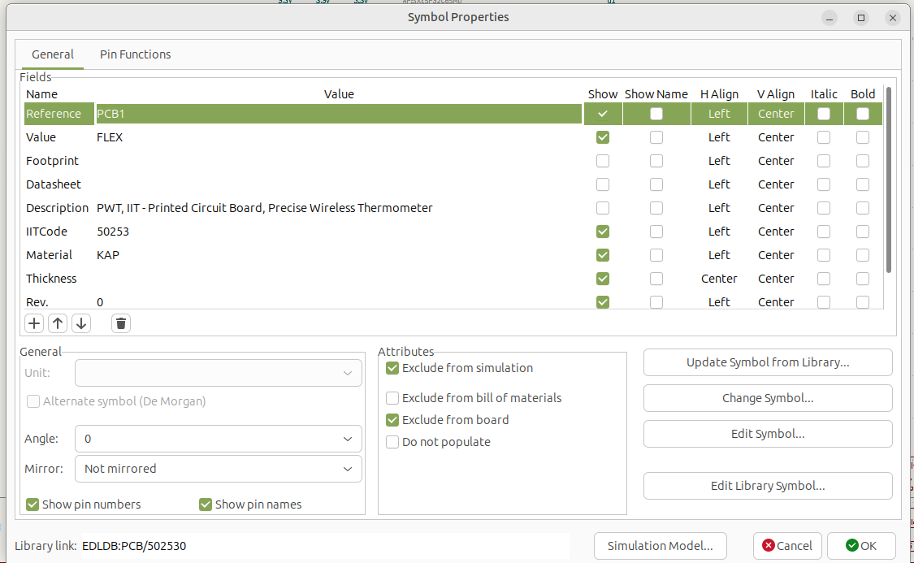Click the add field plus icon
The image size is (914, 563).
click(34, 323)
